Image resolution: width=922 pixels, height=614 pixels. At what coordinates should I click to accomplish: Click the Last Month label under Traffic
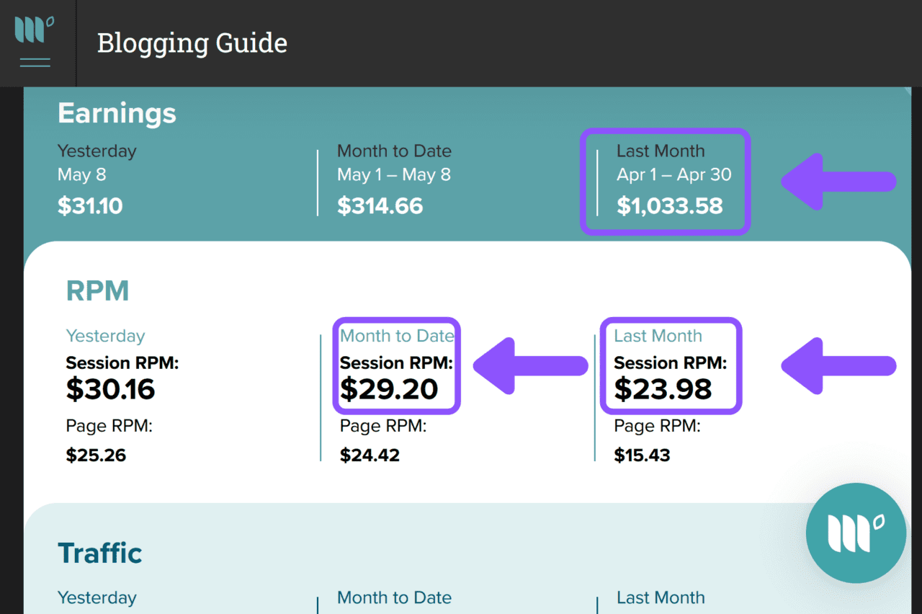click(x=660, y=597)
